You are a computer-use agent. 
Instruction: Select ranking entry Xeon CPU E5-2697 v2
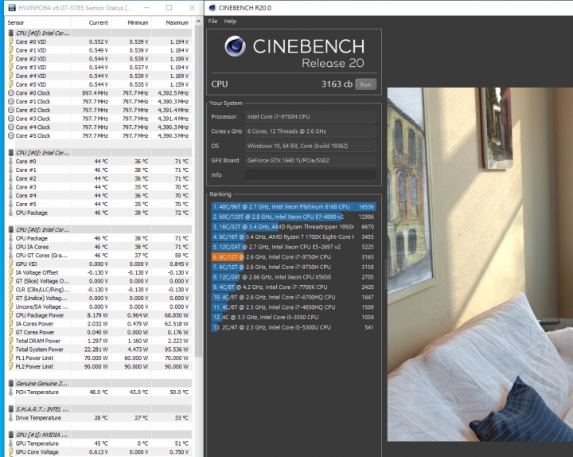click(x=294, y=247)
